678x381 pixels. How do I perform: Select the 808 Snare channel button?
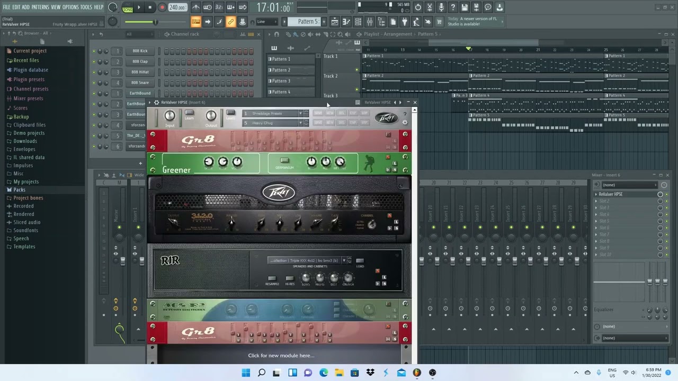pos(140,83)
